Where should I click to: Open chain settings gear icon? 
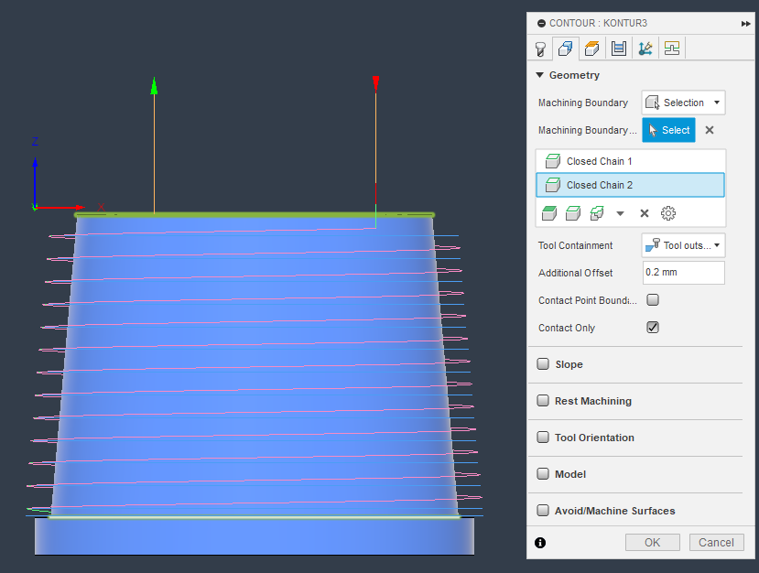668,213
